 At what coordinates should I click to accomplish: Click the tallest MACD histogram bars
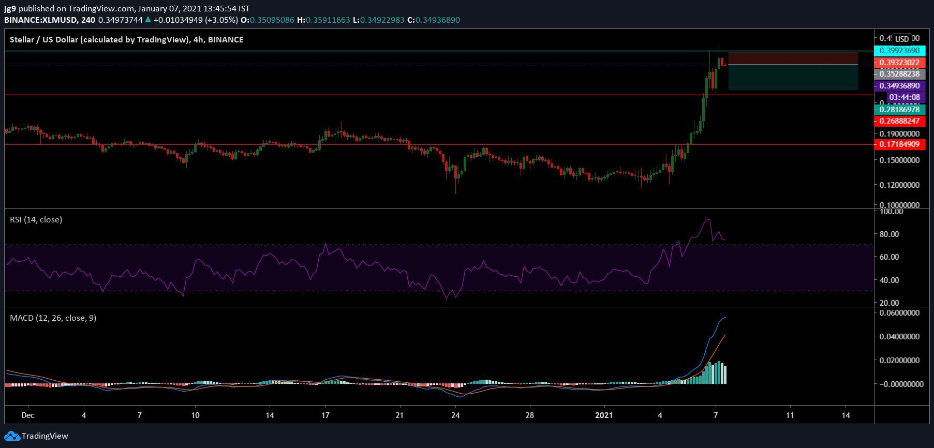pos(719,372)
